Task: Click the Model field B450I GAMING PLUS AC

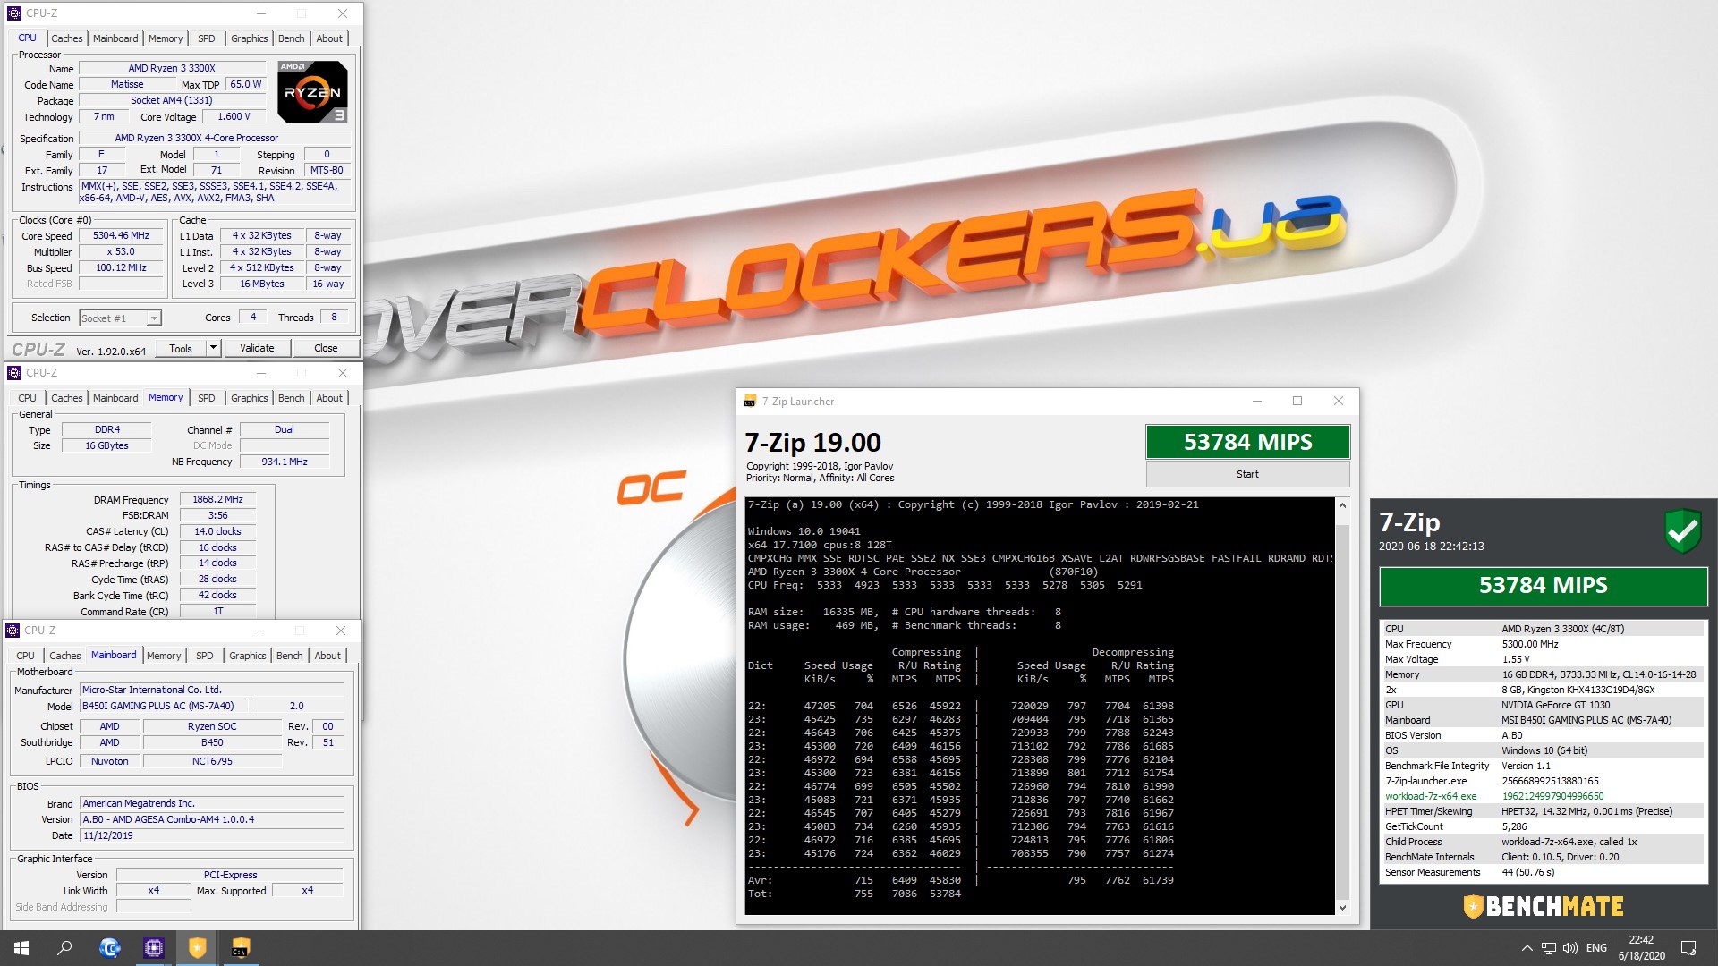Action: [164, 706]
